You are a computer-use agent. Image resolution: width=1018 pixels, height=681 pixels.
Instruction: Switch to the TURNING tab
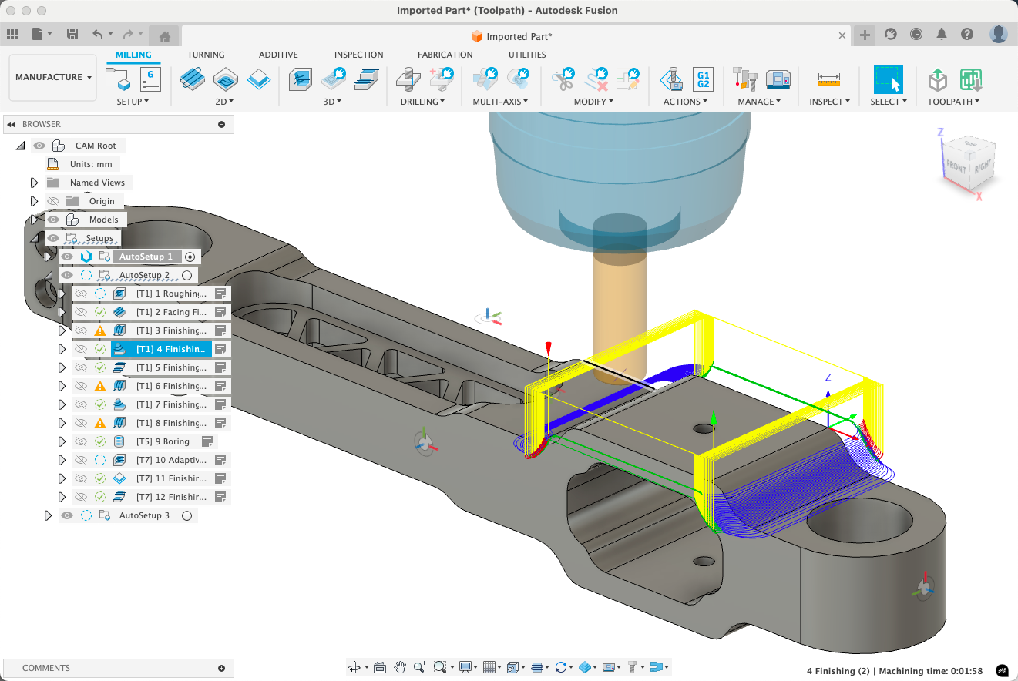(206, 55)
